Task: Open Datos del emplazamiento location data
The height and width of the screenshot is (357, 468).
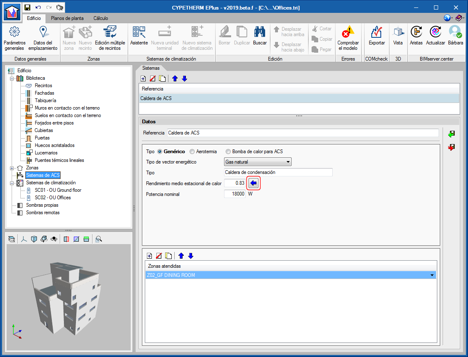Action: click(43, 39)
